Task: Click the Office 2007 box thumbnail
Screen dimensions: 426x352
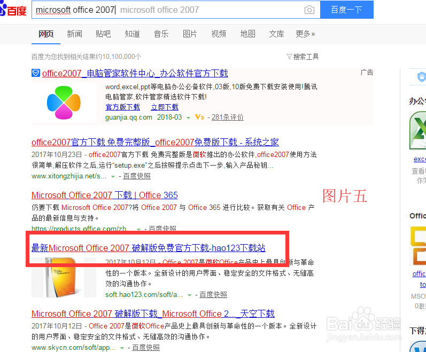Action: pyautogui.click(x=64, y=278)
